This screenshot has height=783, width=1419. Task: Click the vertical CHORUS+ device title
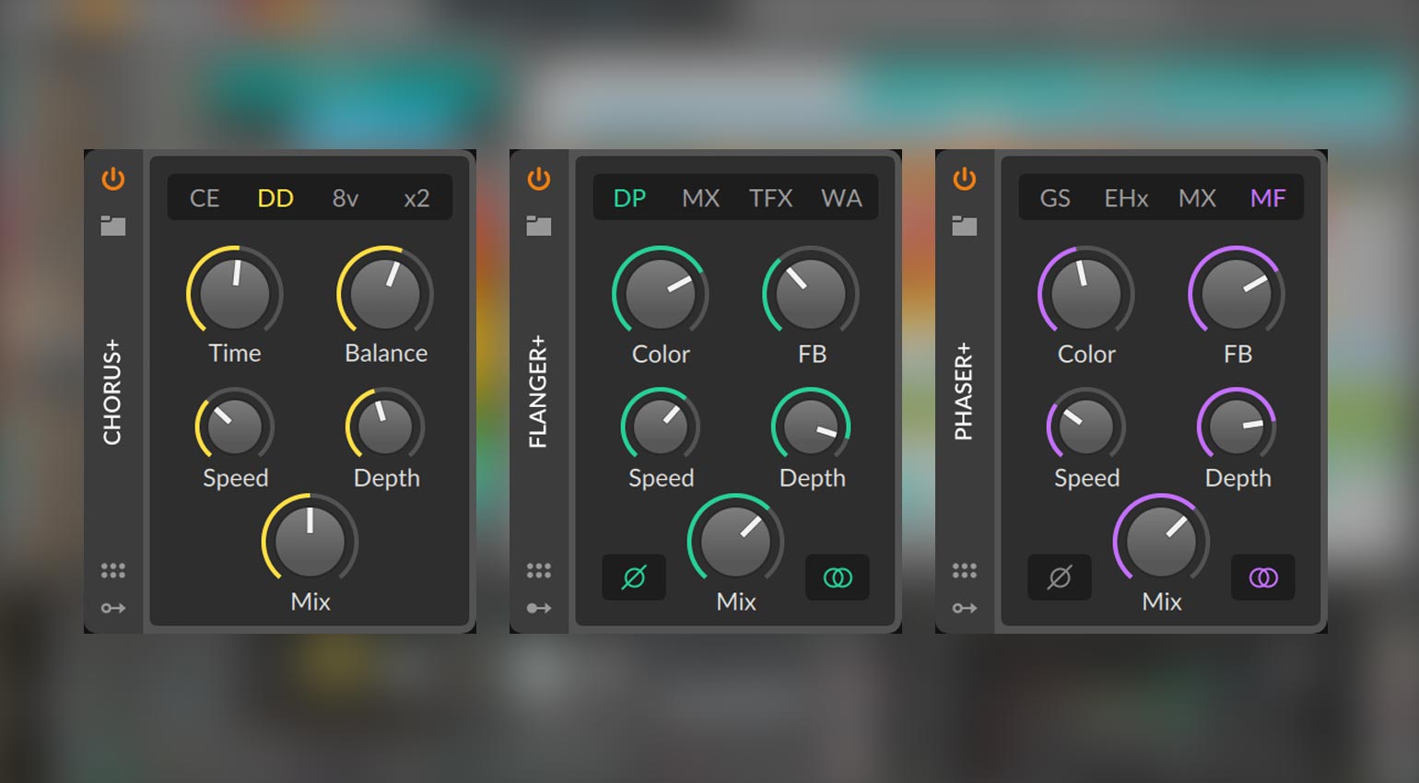pos(112,392)
